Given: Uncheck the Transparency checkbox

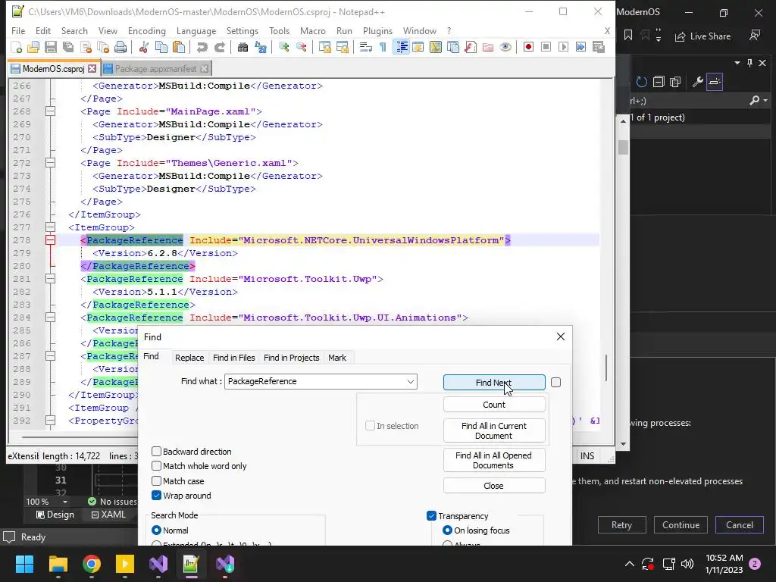Looking at the screenshot, I should click(431, 515).
